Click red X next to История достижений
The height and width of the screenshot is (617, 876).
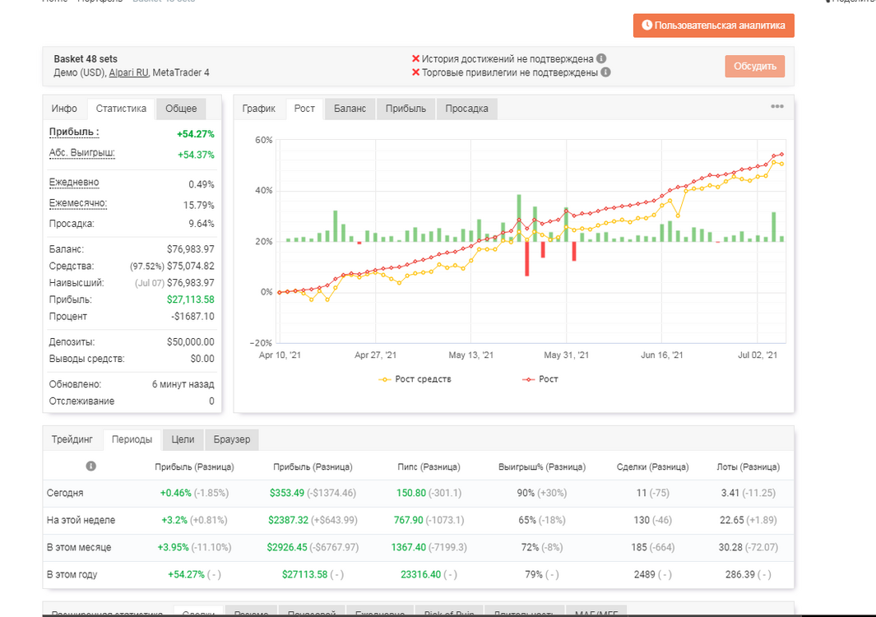coord(415,58)
